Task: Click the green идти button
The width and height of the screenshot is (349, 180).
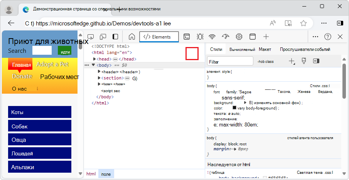Action: click(64, 51)
